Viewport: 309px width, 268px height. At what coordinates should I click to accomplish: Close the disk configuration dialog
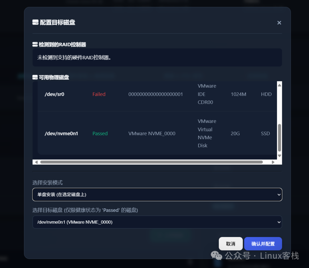[279, 23]
